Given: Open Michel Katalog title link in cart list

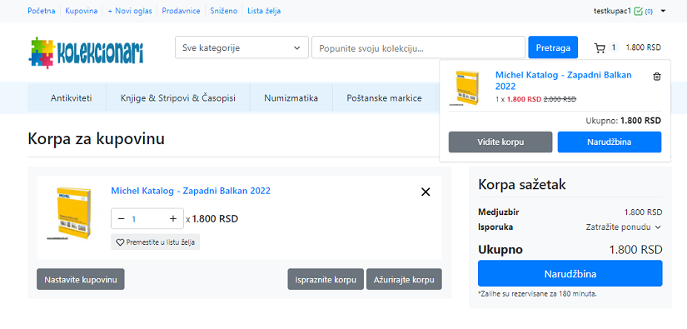Looking at the screenshot, I should [191, 191].
